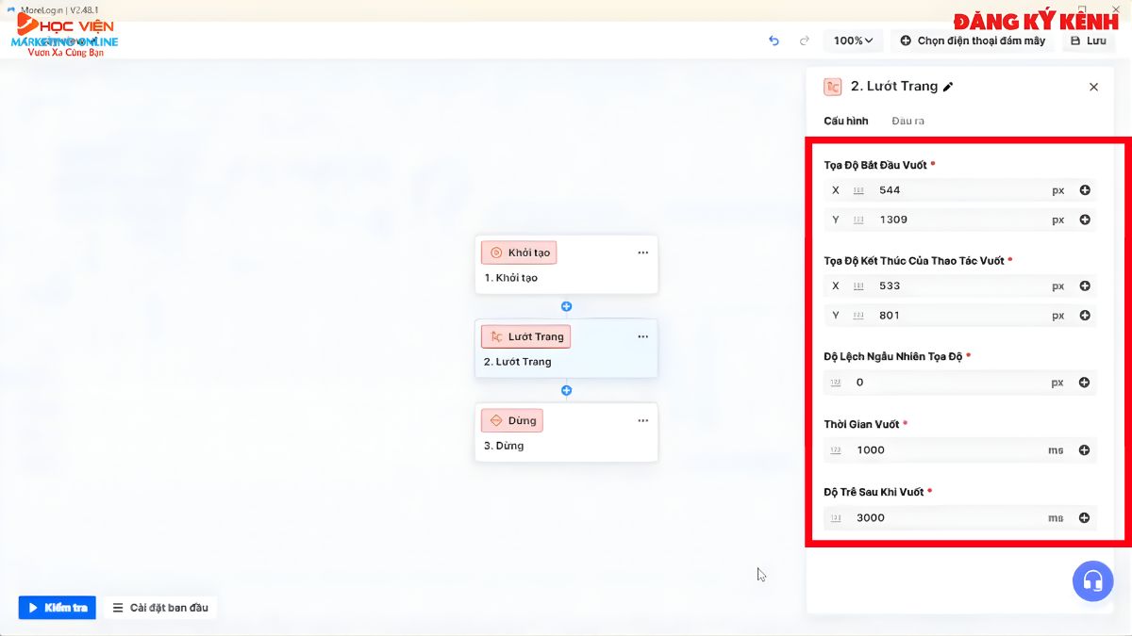The width and height of the screenshot is (1132, 636).
Task: Select the Cấu hình tab
Action: click(845, 121)
